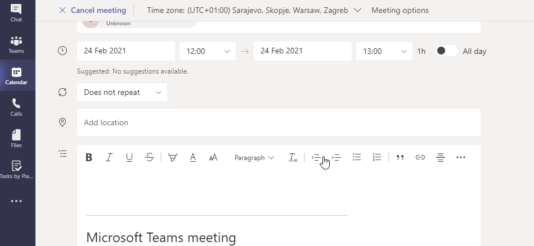Open the text highlight color tool
Viewport: 534px width, 246px height.
pyautogui.click(x=173, y=157)
